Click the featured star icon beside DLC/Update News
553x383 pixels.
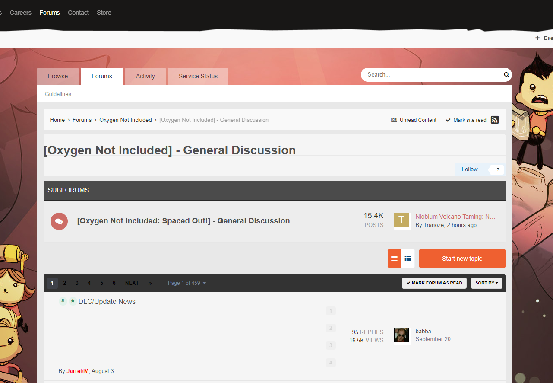[73, 301]
